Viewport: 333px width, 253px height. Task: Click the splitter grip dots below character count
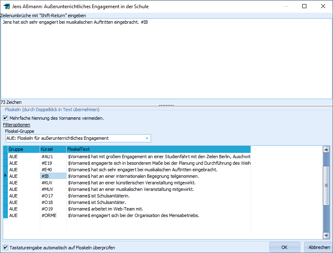tap(166, 105)
